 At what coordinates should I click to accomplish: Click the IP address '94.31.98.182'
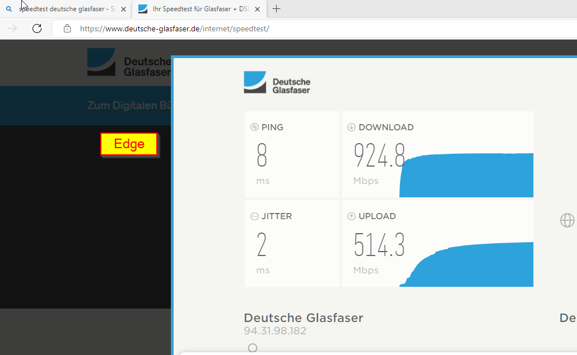pyautogui.click(x=275, y=331)
